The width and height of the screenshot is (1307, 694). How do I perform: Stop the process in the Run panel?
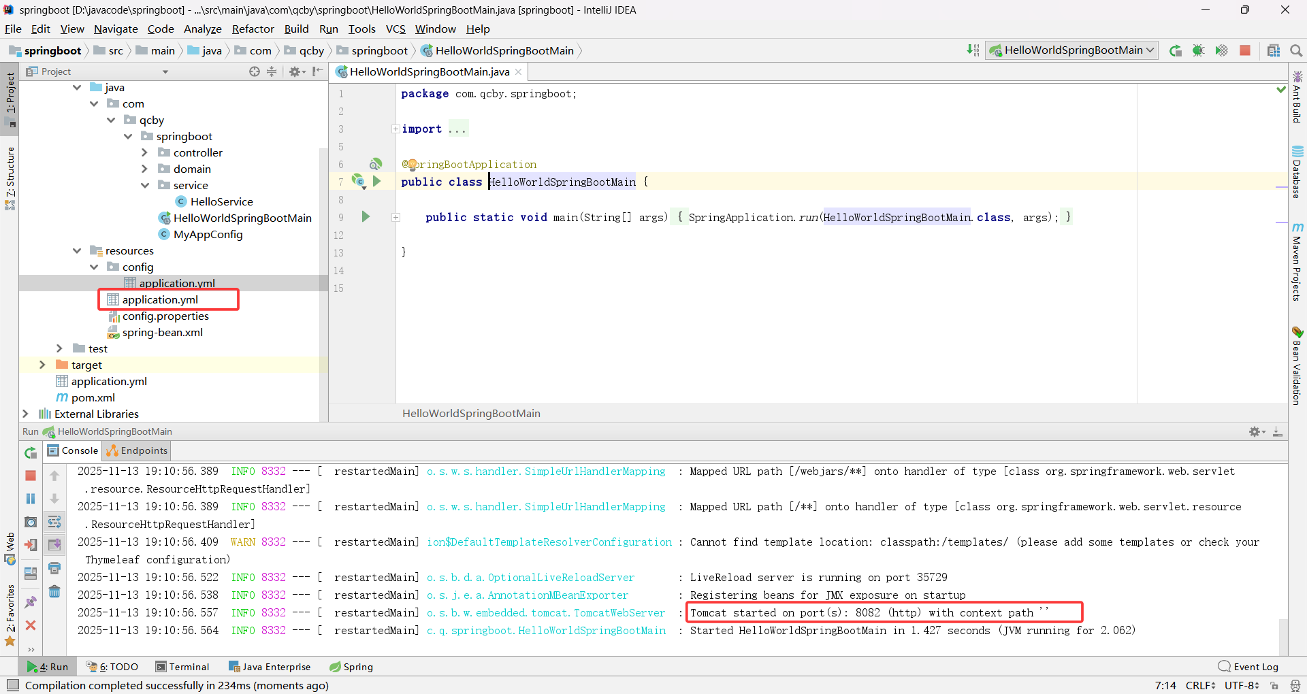point(31,476)
